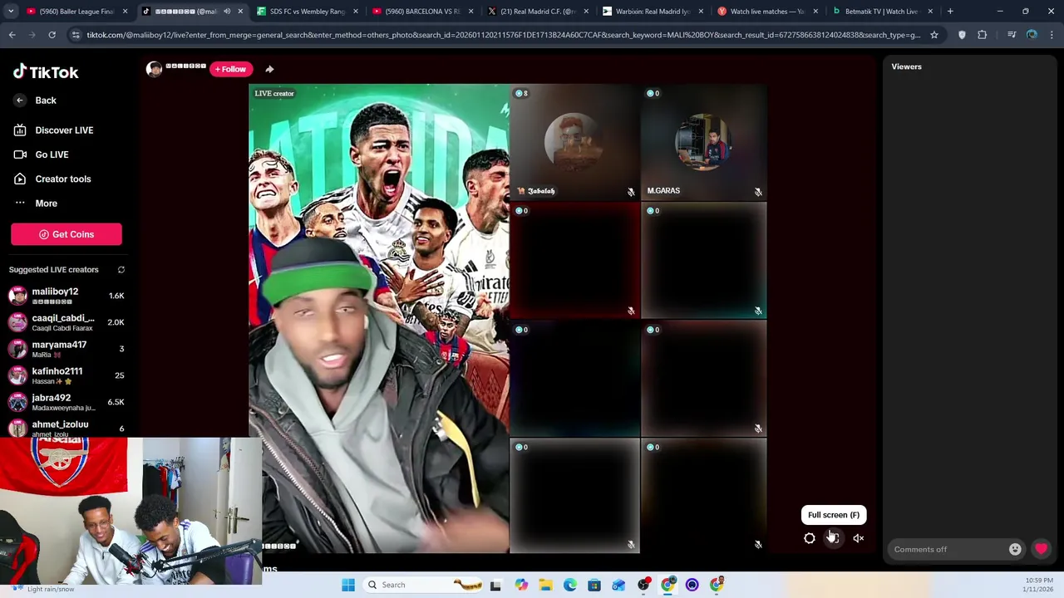
Task: Switch to the SDS FC vs Wembley Rangers tab
Action: tap(307, 12)
